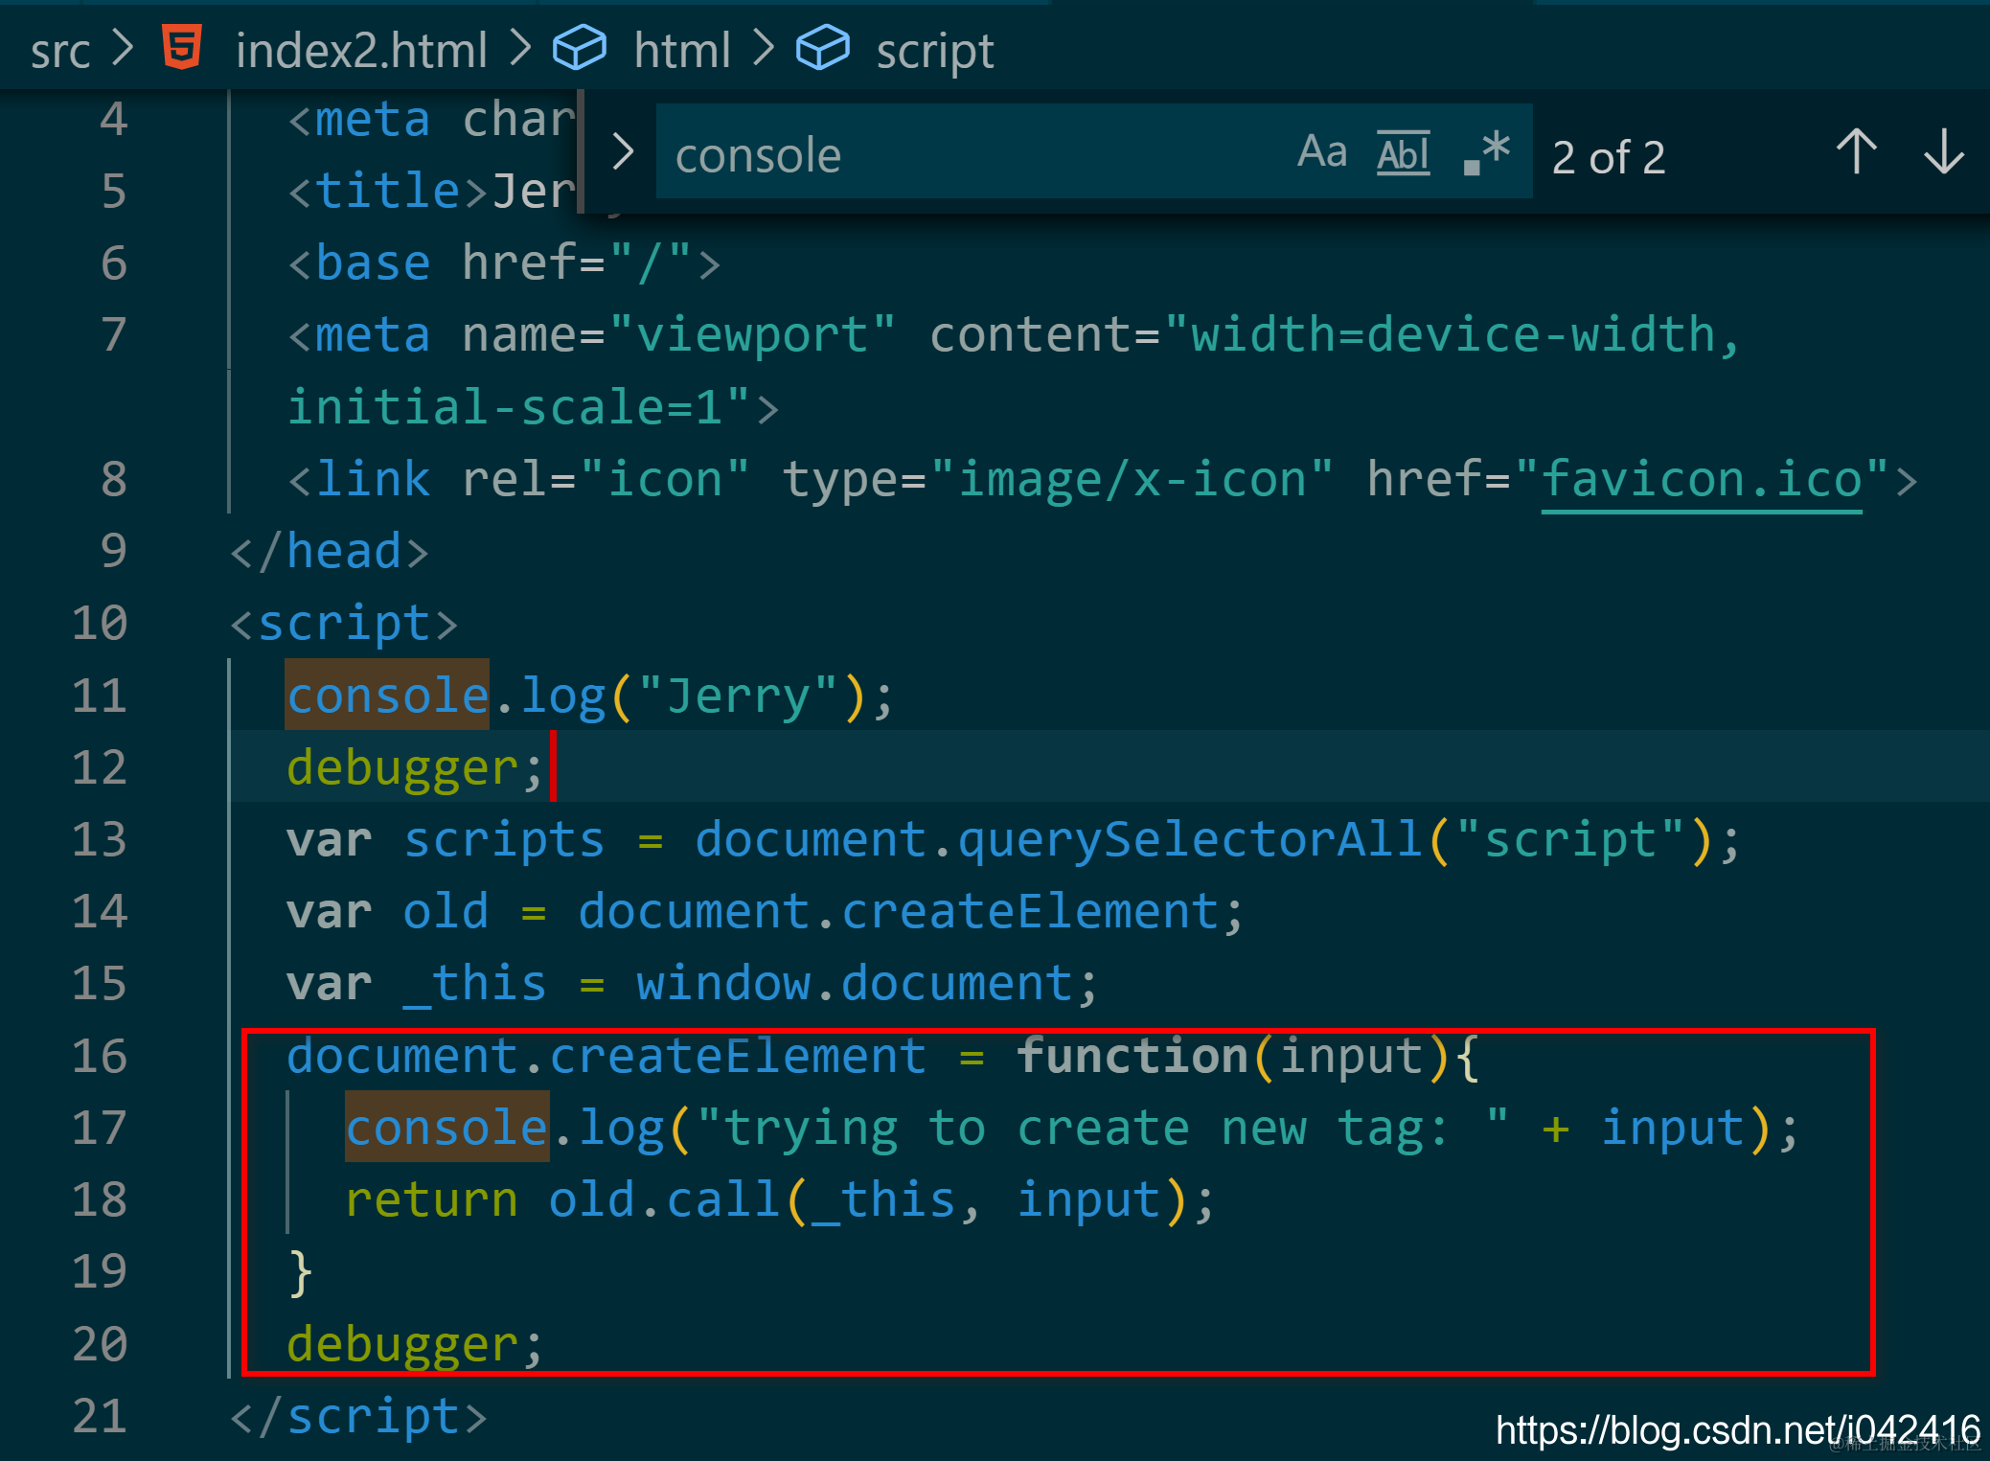Open the favicon.ico link
Image resolution: width=1990 pixels, height=1461 pixels.
[x=1701, y=479]
